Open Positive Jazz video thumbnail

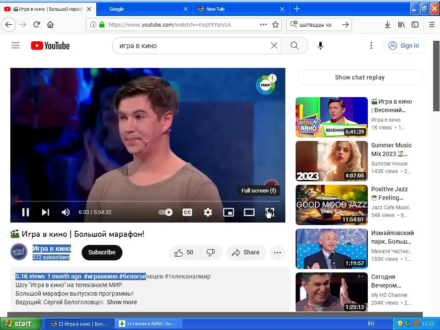click(331, 205)
